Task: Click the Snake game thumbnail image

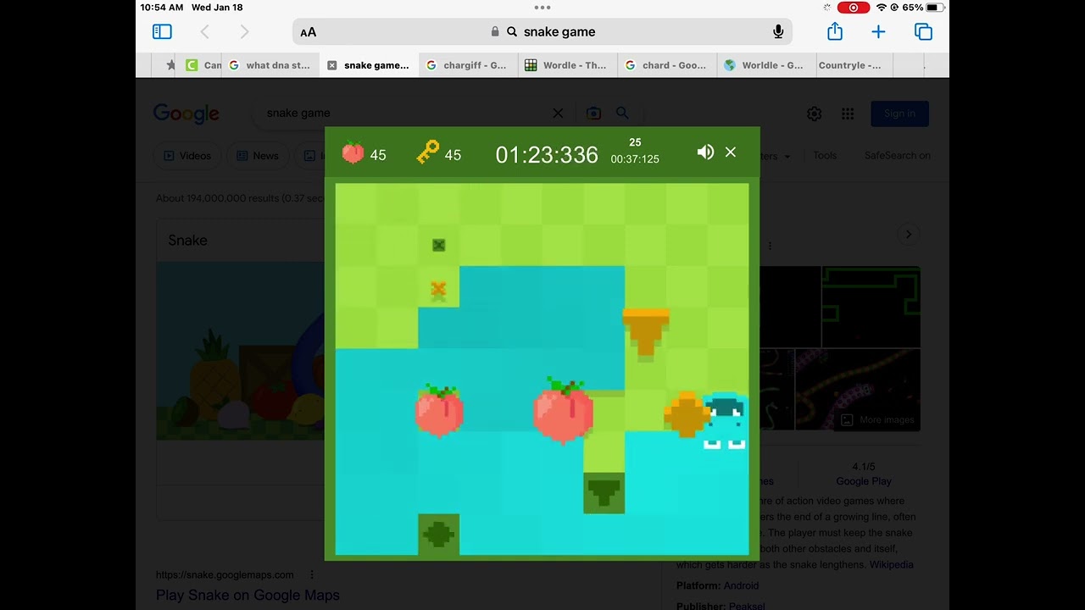Action: pos(241,351)
